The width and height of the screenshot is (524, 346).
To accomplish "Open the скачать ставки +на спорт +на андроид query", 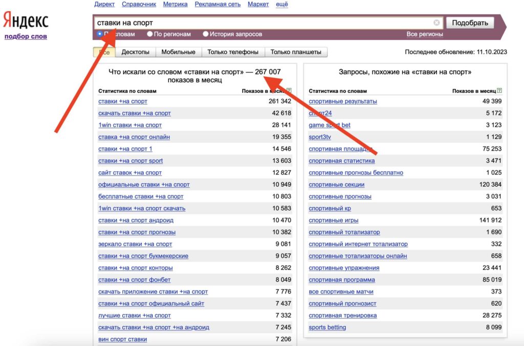I will pyautogui.click(x=154, y=327).
